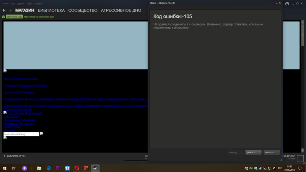Go back with the left arrow
306x172 pixels.
point(4,10)
